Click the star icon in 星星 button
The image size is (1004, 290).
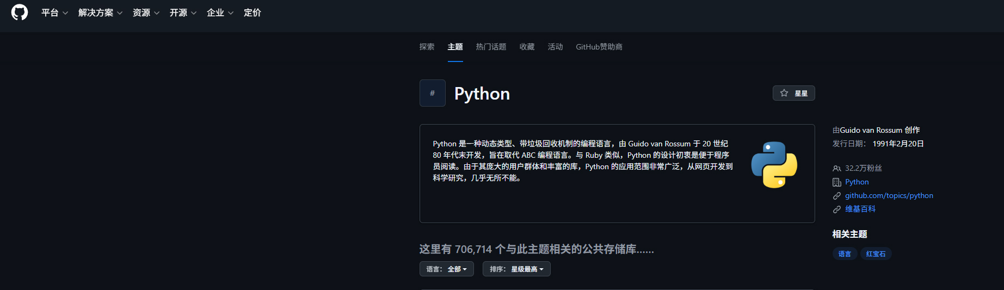(x=784, y=93)
